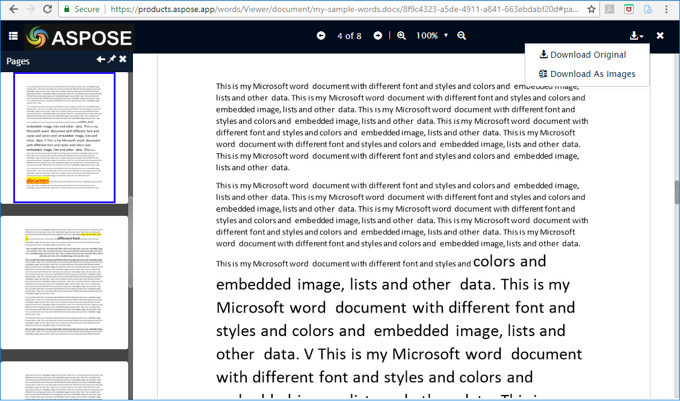Viewport: 680px width, 401px height.
Task: Close the viewer with the X icon
Action: pyautogui.click(x=660, y=35)
